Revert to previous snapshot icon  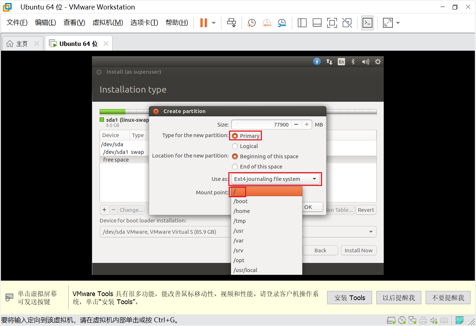click(267, 23)
